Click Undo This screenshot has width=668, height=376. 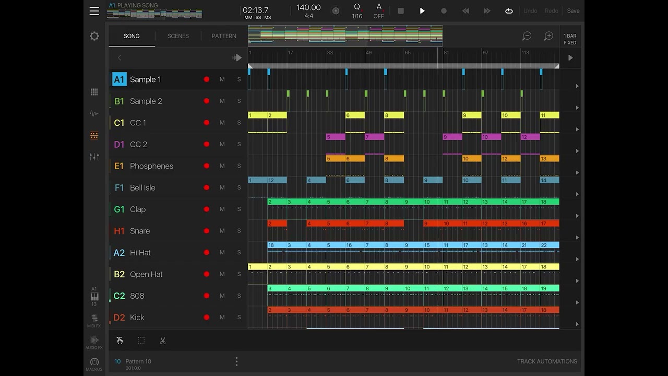pyautogui.click(x=530, y=11)
